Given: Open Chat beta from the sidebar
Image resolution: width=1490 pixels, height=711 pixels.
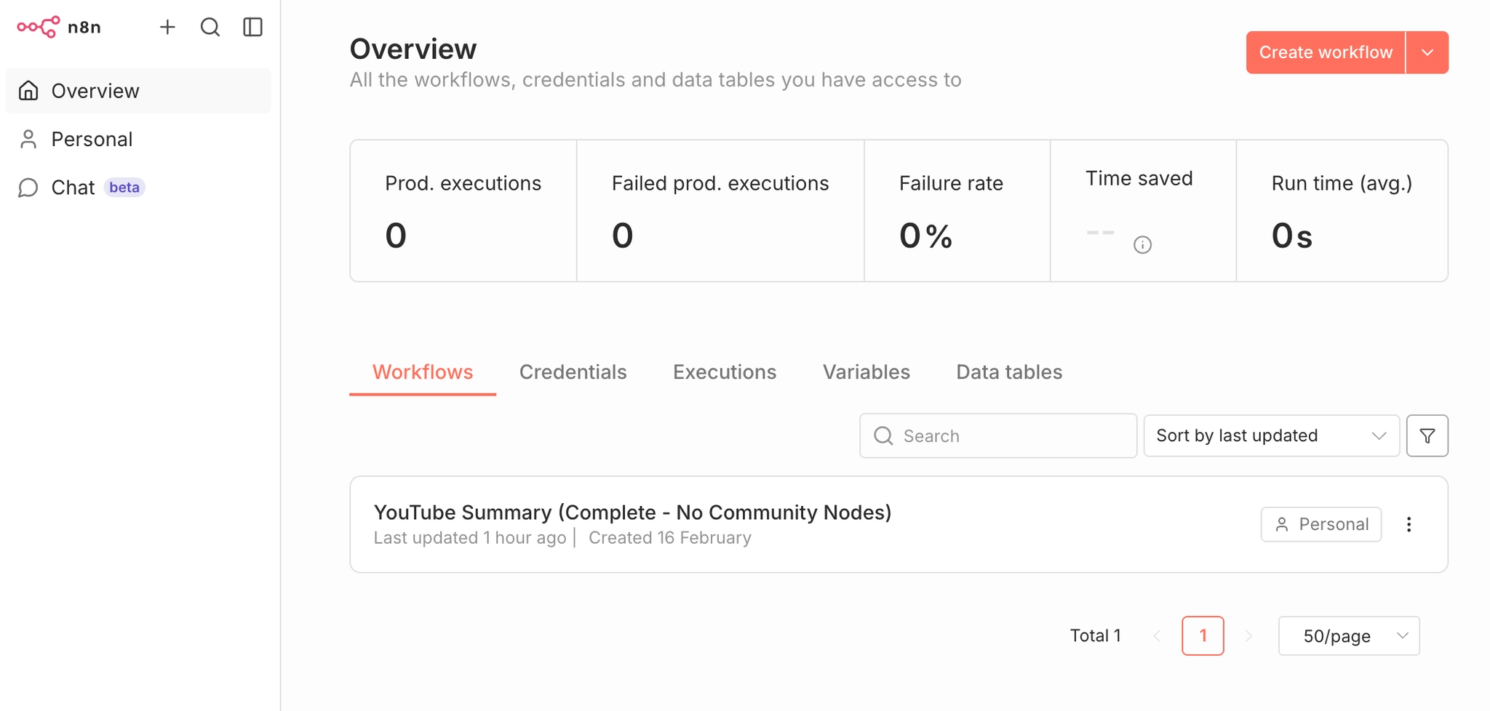Looking at the screenshot, I should point(73,188).
